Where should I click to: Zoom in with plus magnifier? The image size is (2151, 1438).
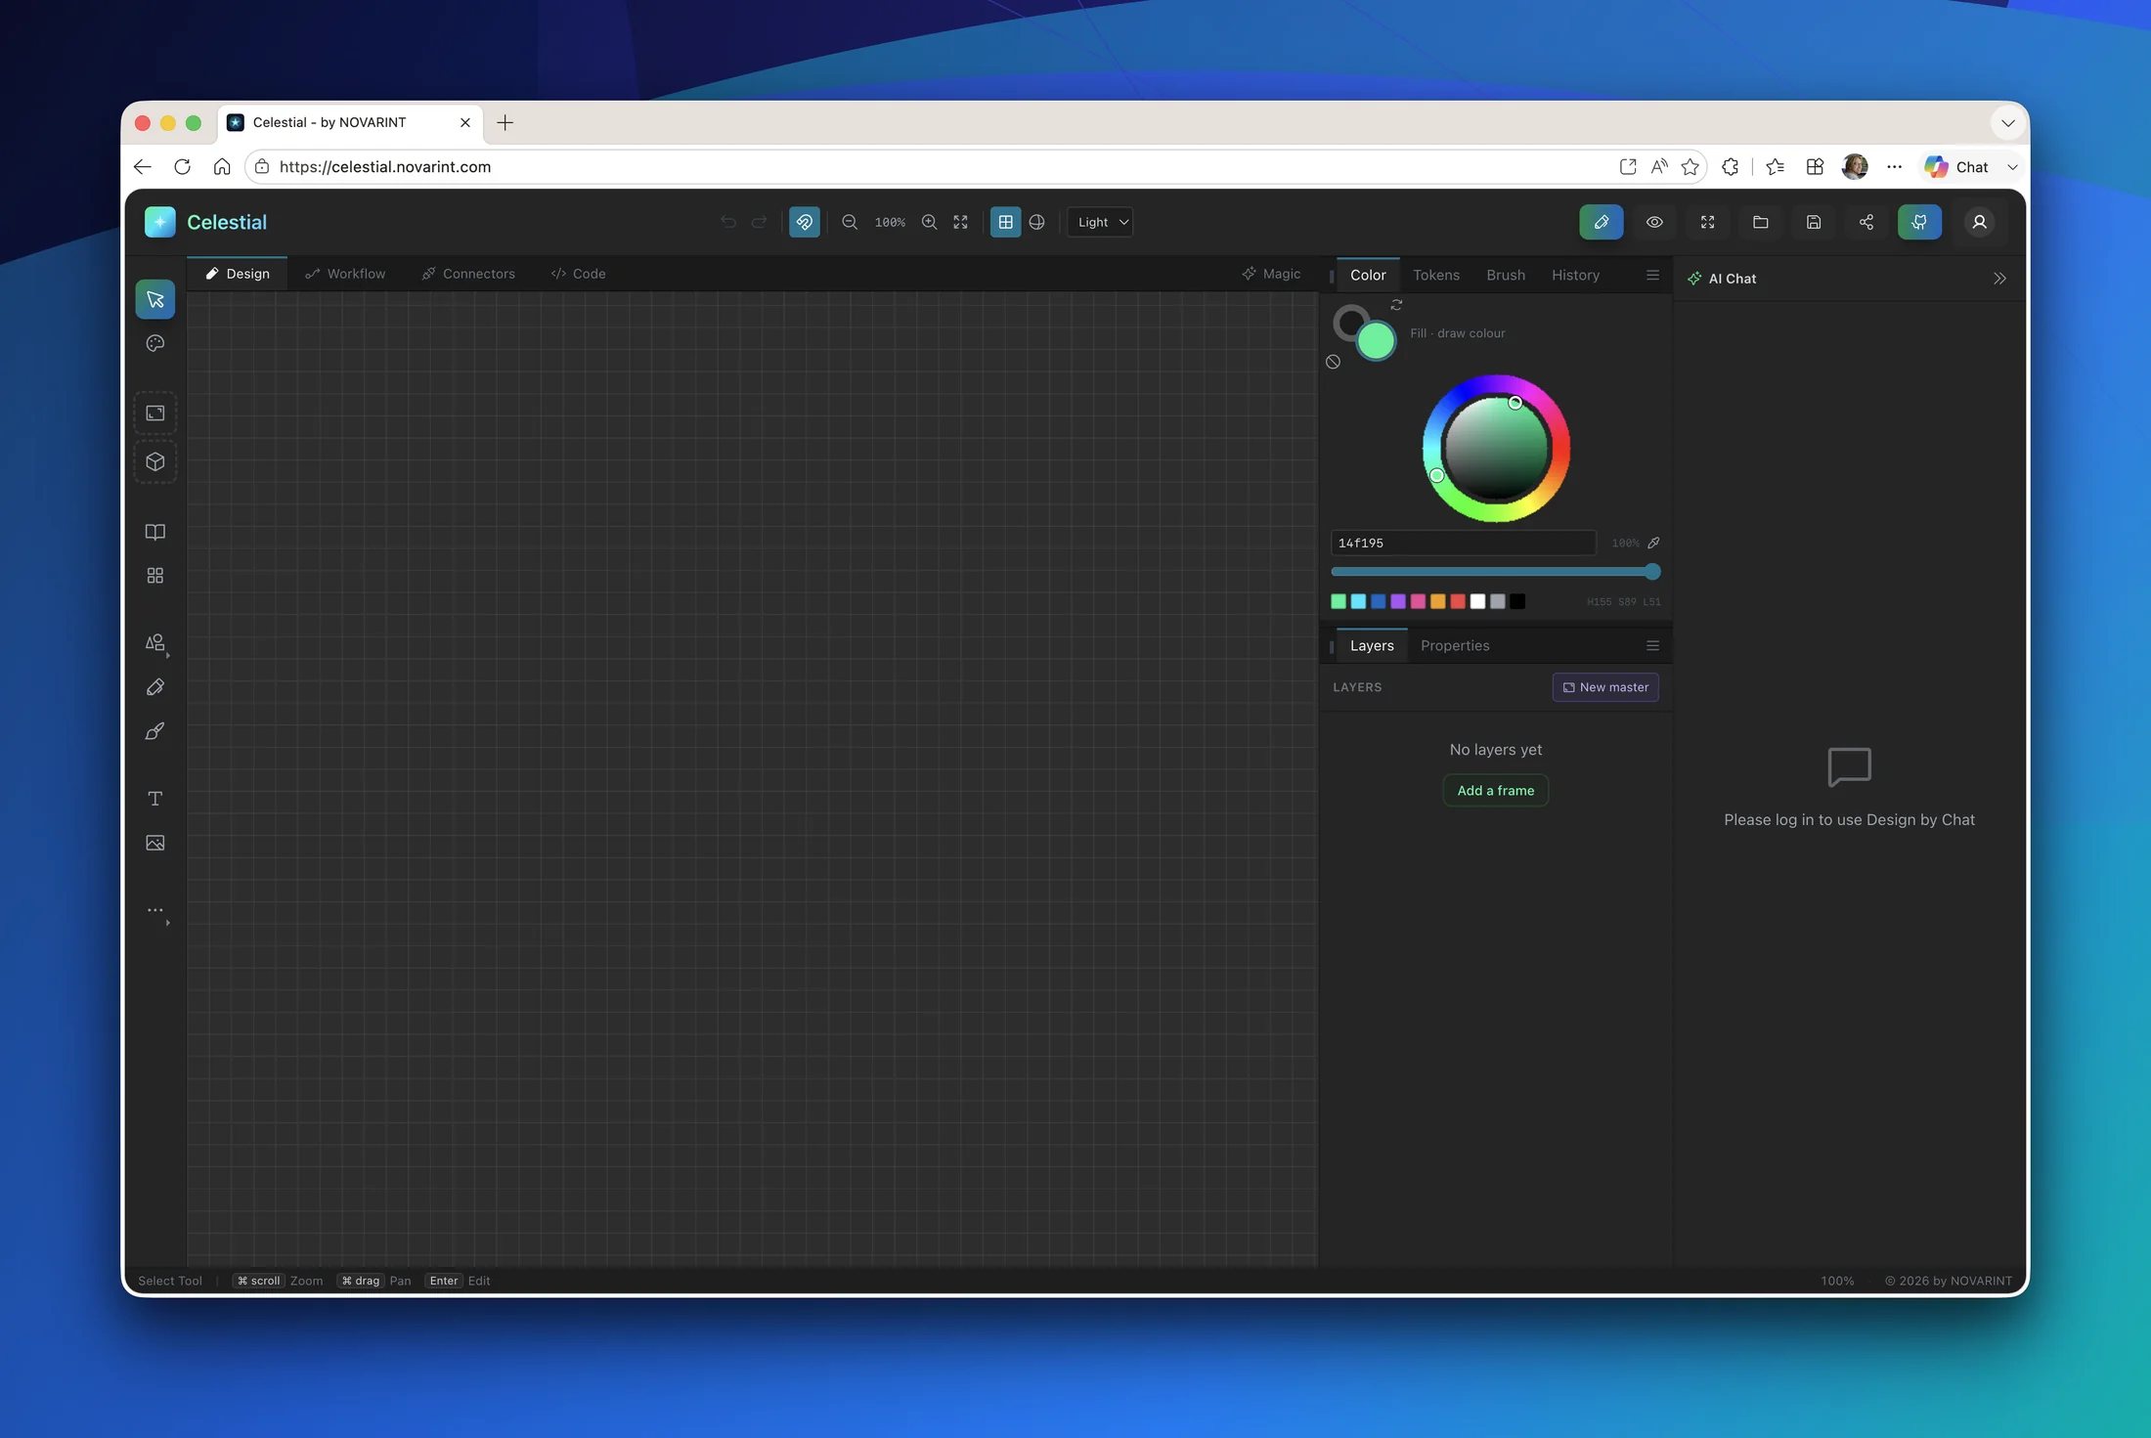click(930, 222)
